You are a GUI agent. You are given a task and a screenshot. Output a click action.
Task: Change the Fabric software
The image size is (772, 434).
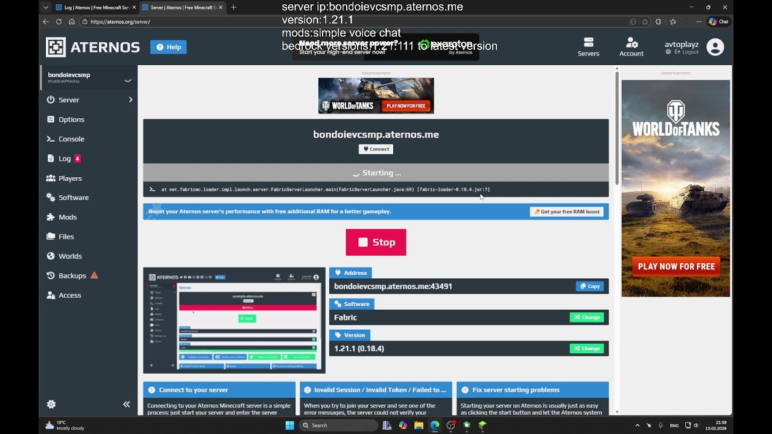tap(587, 317)
